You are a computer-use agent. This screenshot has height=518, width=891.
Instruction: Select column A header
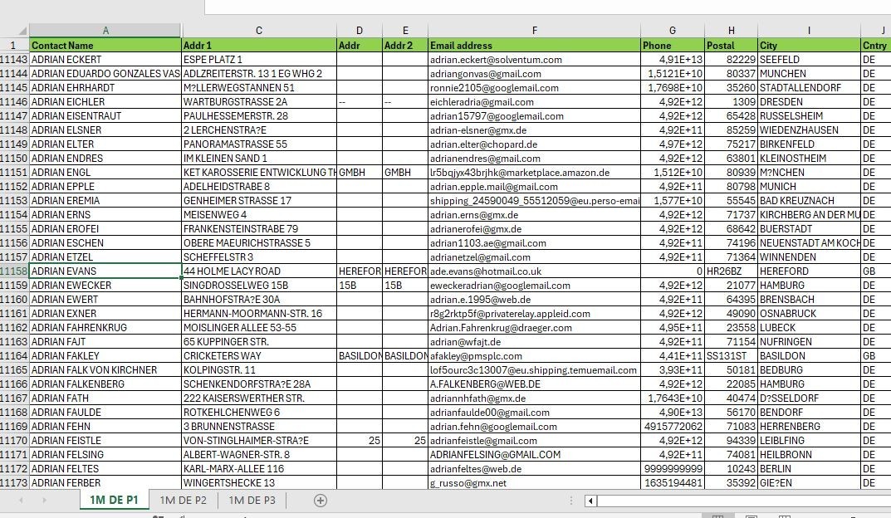pyautogui.click(x=105, y=31)
